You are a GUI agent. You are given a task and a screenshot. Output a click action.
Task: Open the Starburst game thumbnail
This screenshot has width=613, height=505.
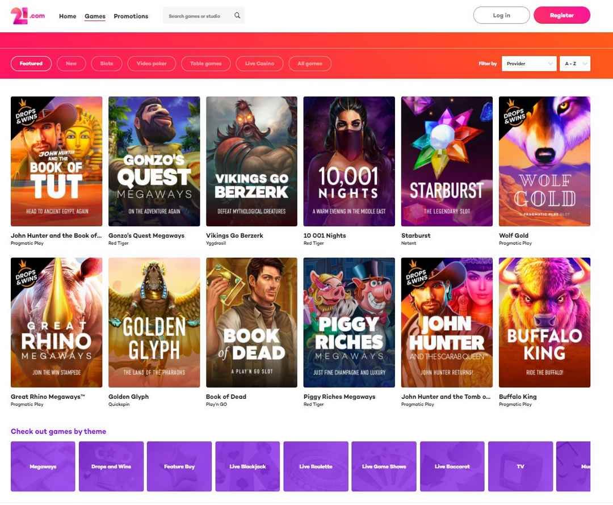pyautogui.click(x=447, y=161)
